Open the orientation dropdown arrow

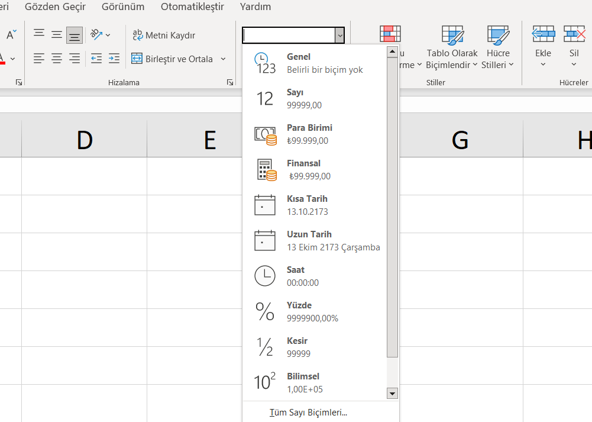click(x=108, y=35)
